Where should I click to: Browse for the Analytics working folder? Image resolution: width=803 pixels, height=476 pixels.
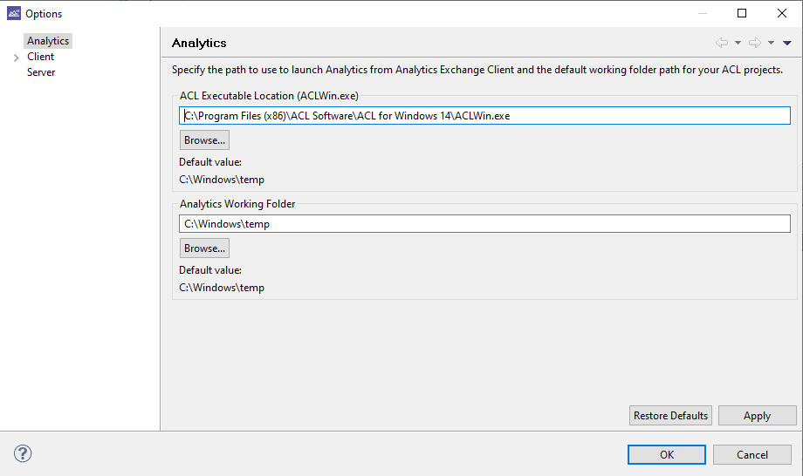pos(204,248)
